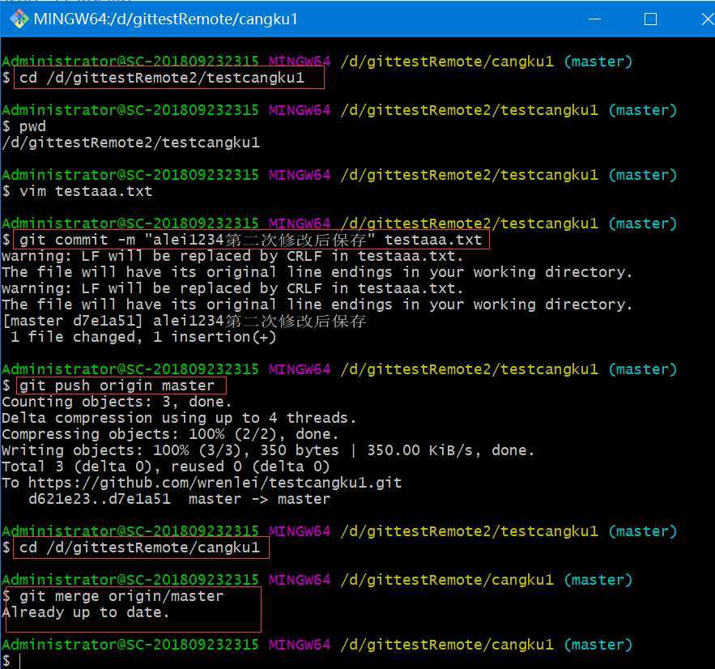
Task: Click the command "cd /d/gittestRemote2/testcangku1"
Action: (x=162, y=78)
